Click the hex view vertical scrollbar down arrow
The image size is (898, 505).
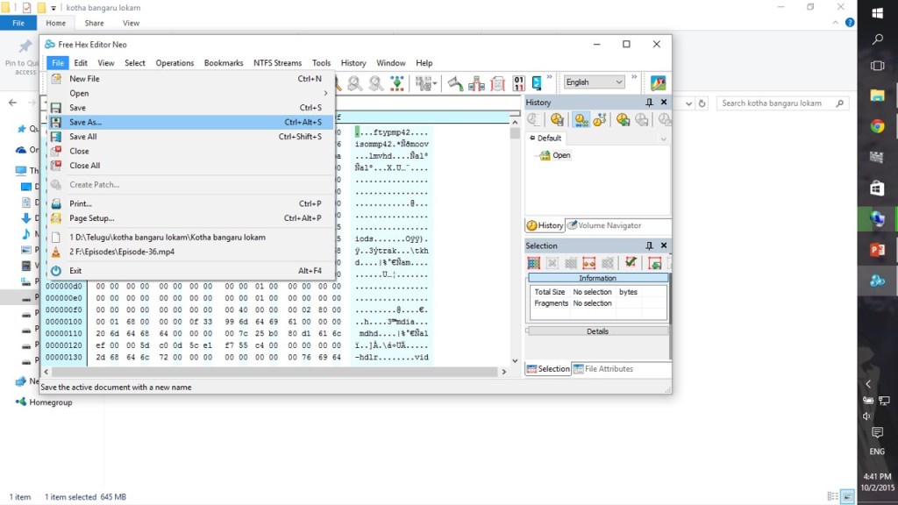(x=515, y=360)
